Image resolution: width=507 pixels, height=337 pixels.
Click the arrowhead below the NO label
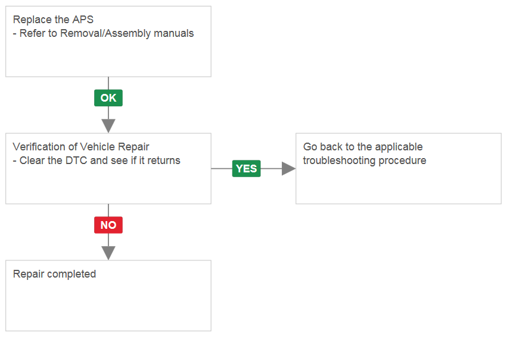click(108, 253)
